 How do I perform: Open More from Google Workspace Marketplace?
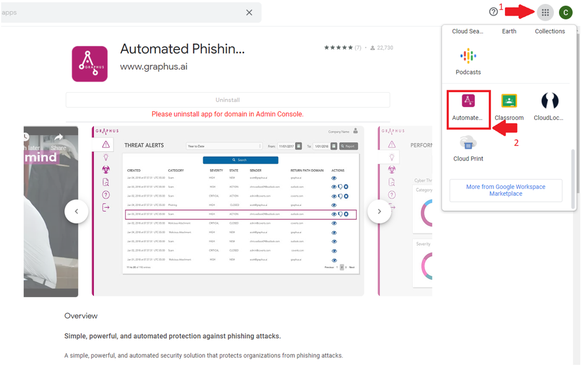pyautogui.click(x=505, y=190)
